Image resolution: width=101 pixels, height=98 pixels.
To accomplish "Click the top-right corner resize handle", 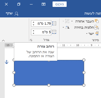I will (x=84, y=60).
